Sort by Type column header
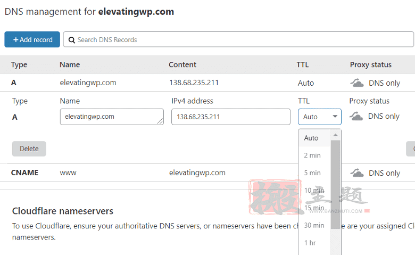Viewport: 415px width, 255px height. pos(19,64)
